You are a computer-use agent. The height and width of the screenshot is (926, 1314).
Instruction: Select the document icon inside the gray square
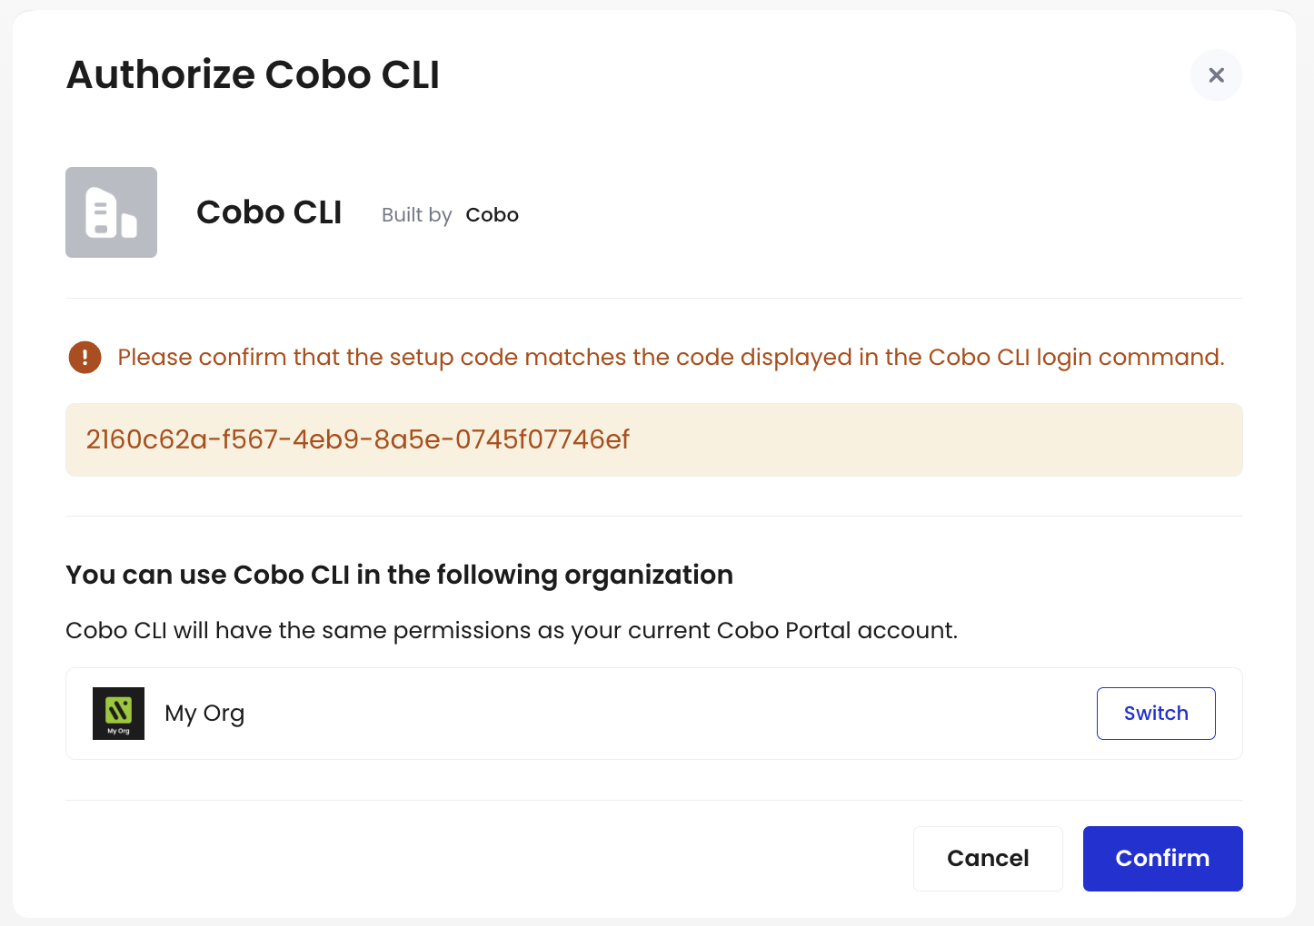pyautogui.click(x=111, y=212)
